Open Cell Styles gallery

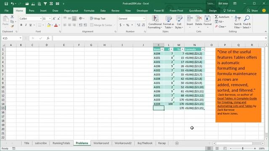tap(179, 22)
